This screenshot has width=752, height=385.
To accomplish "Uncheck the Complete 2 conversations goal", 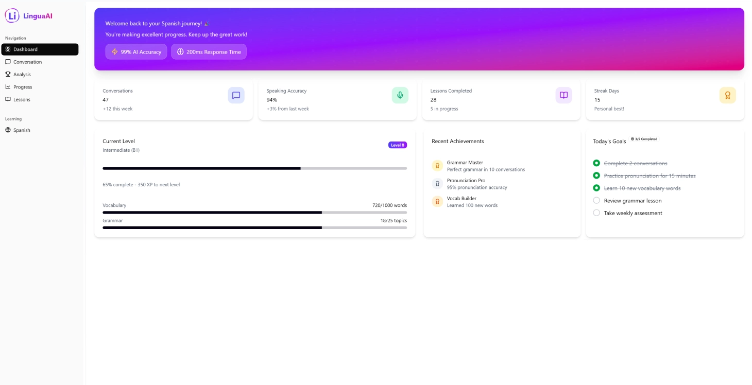I will point(596,163).
